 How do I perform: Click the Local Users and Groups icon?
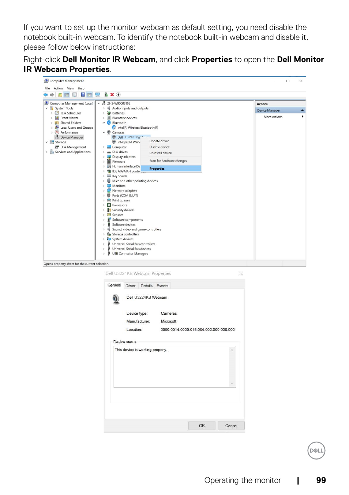[x=57, y=128]
